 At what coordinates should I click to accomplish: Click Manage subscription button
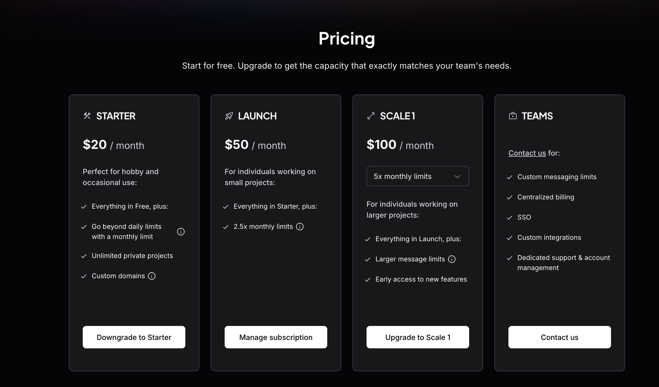(276, 337)
